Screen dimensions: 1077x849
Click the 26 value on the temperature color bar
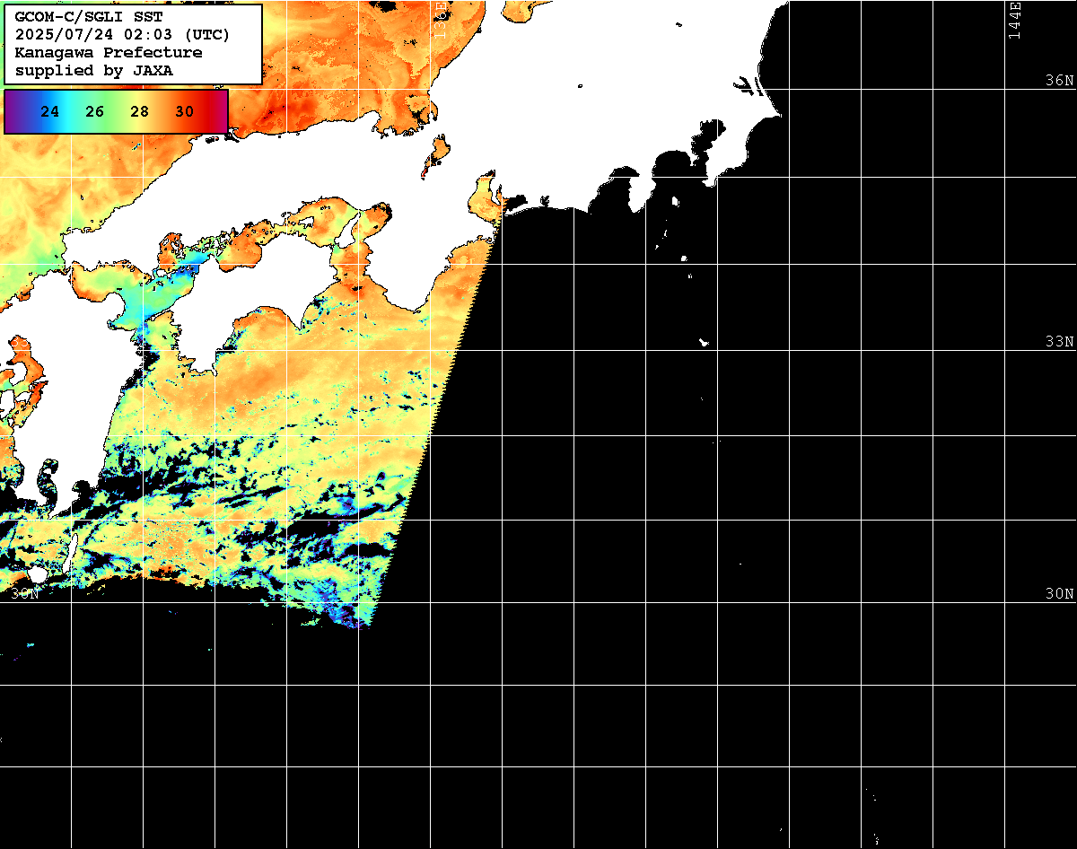[x=95, y=112]
